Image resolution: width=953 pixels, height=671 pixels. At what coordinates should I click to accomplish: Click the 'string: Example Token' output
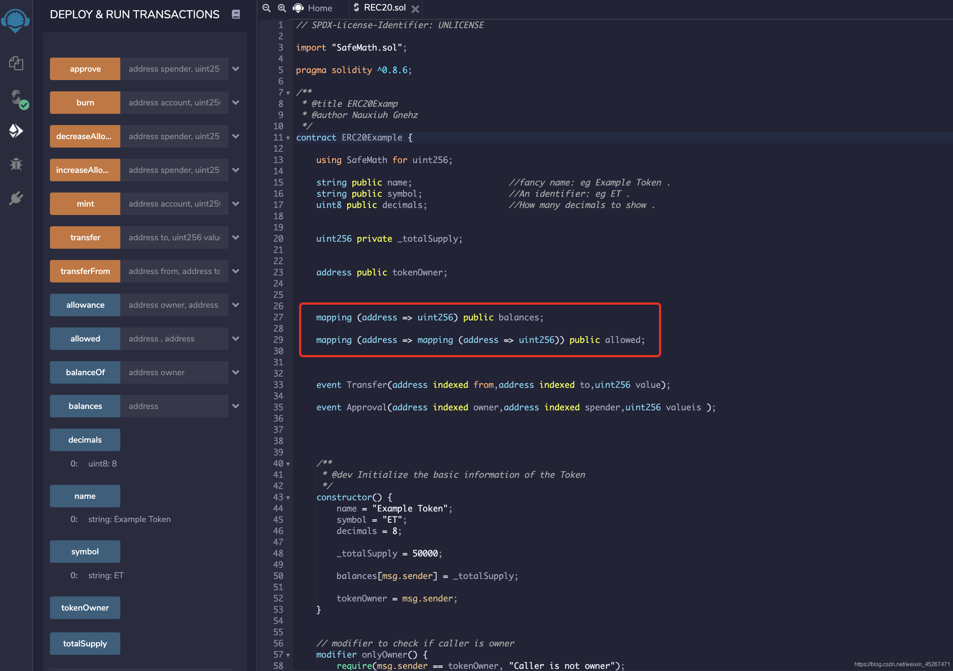pos(129,519)
